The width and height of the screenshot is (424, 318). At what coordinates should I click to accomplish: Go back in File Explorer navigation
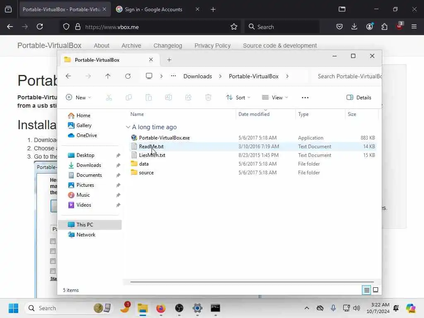68,76
